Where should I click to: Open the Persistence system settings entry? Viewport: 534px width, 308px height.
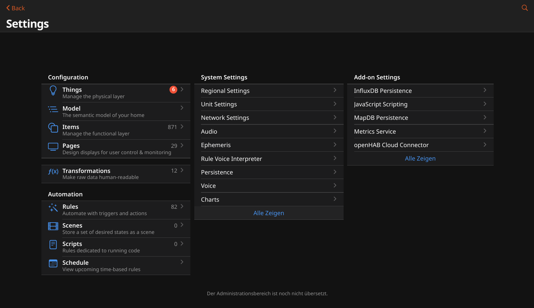click(217, 172)
